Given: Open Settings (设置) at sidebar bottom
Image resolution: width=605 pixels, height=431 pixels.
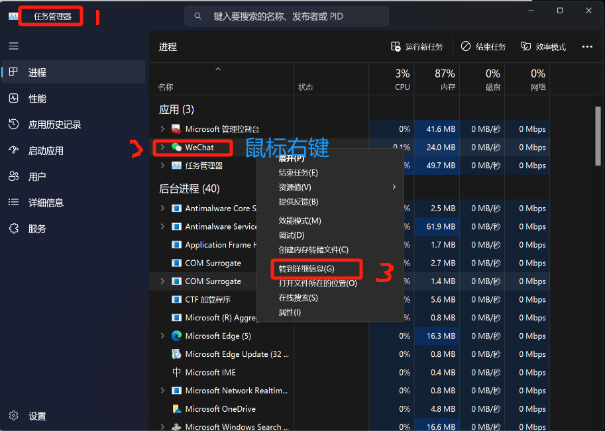Looking at the screenshot, I should click(74, 416).
